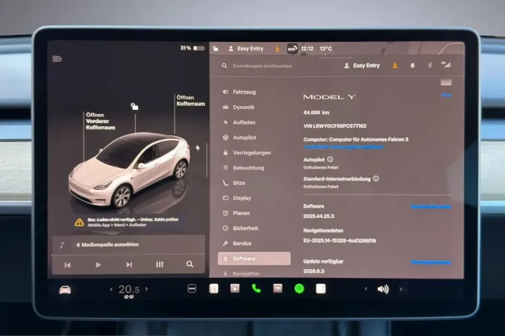Open the Fahrzeug settings menu

coord(239,92)
